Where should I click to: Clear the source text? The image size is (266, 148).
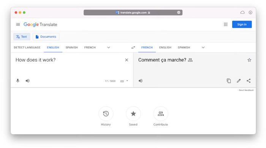pyautogui.click(x=127, y=60)
